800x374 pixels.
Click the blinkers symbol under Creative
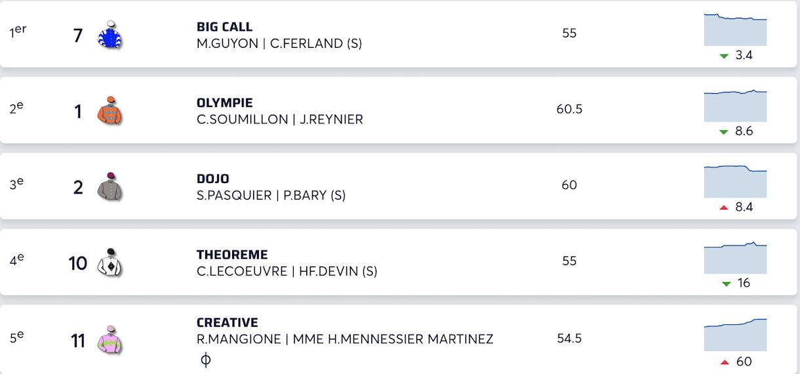[x=205, y=360]
